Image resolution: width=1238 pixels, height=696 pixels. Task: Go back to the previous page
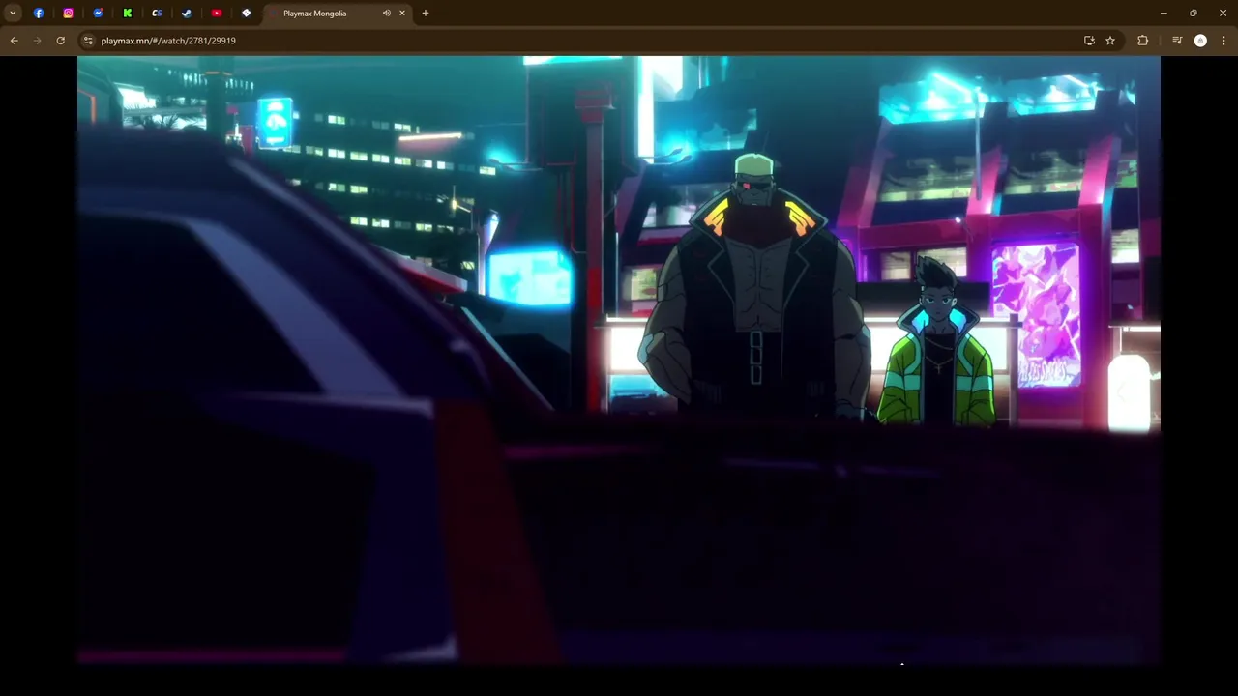coord(15,41)
